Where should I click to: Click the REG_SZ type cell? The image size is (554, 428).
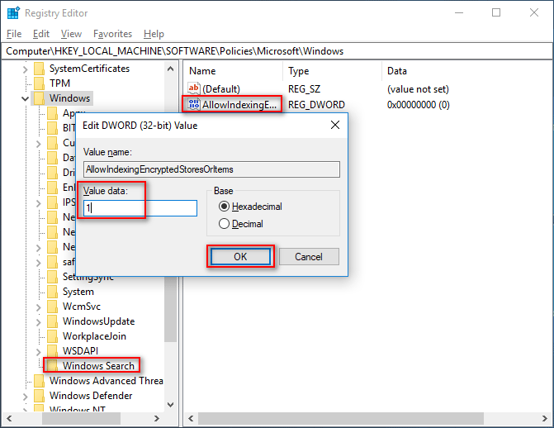click(304, 89)
